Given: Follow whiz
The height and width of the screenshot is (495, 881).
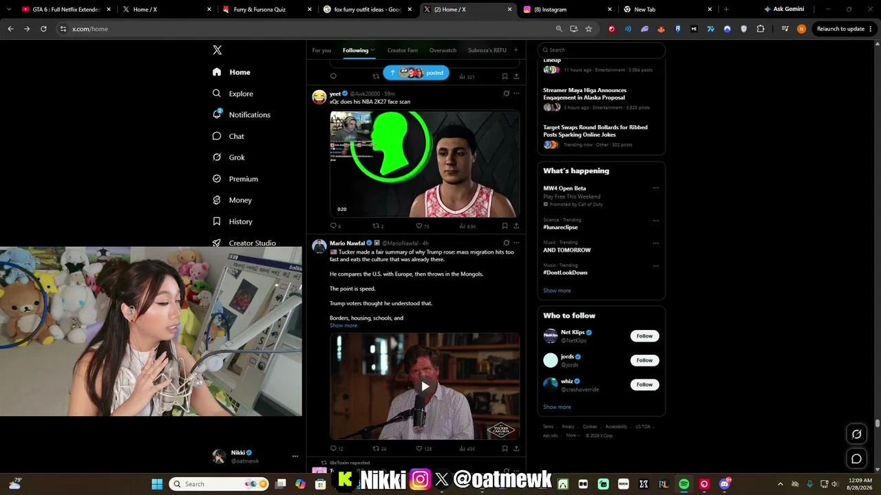Looking at the screenshot, I should coord(645,384).
